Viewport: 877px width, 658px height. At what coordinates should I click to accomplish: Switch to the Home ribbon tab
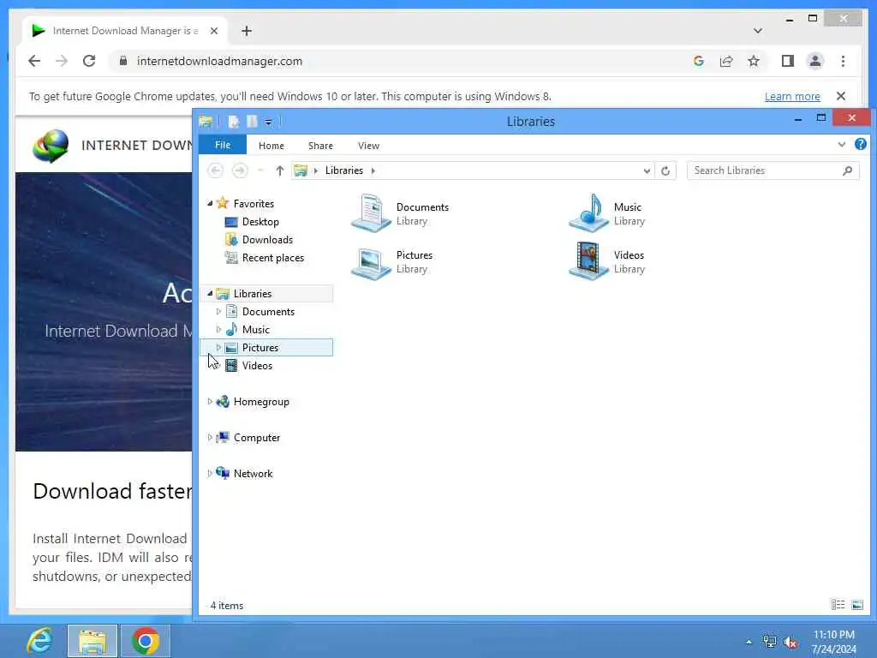271,146
